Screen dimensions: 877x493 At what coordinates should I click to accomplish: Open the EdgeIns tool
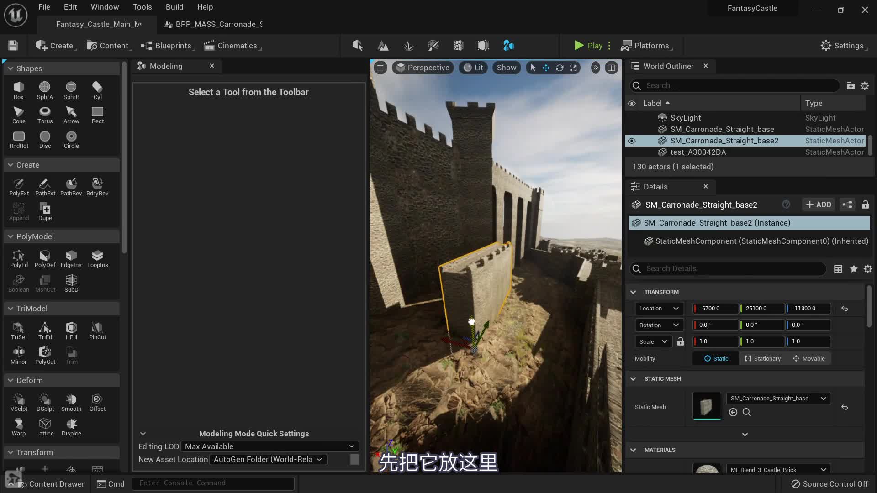coord(71,259)
